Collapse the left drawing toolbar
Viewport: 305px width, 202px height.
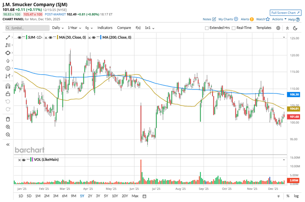click(x=8, y=145)
